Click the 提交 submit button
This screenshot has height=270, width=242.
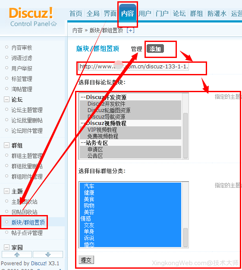pos(86,260)
